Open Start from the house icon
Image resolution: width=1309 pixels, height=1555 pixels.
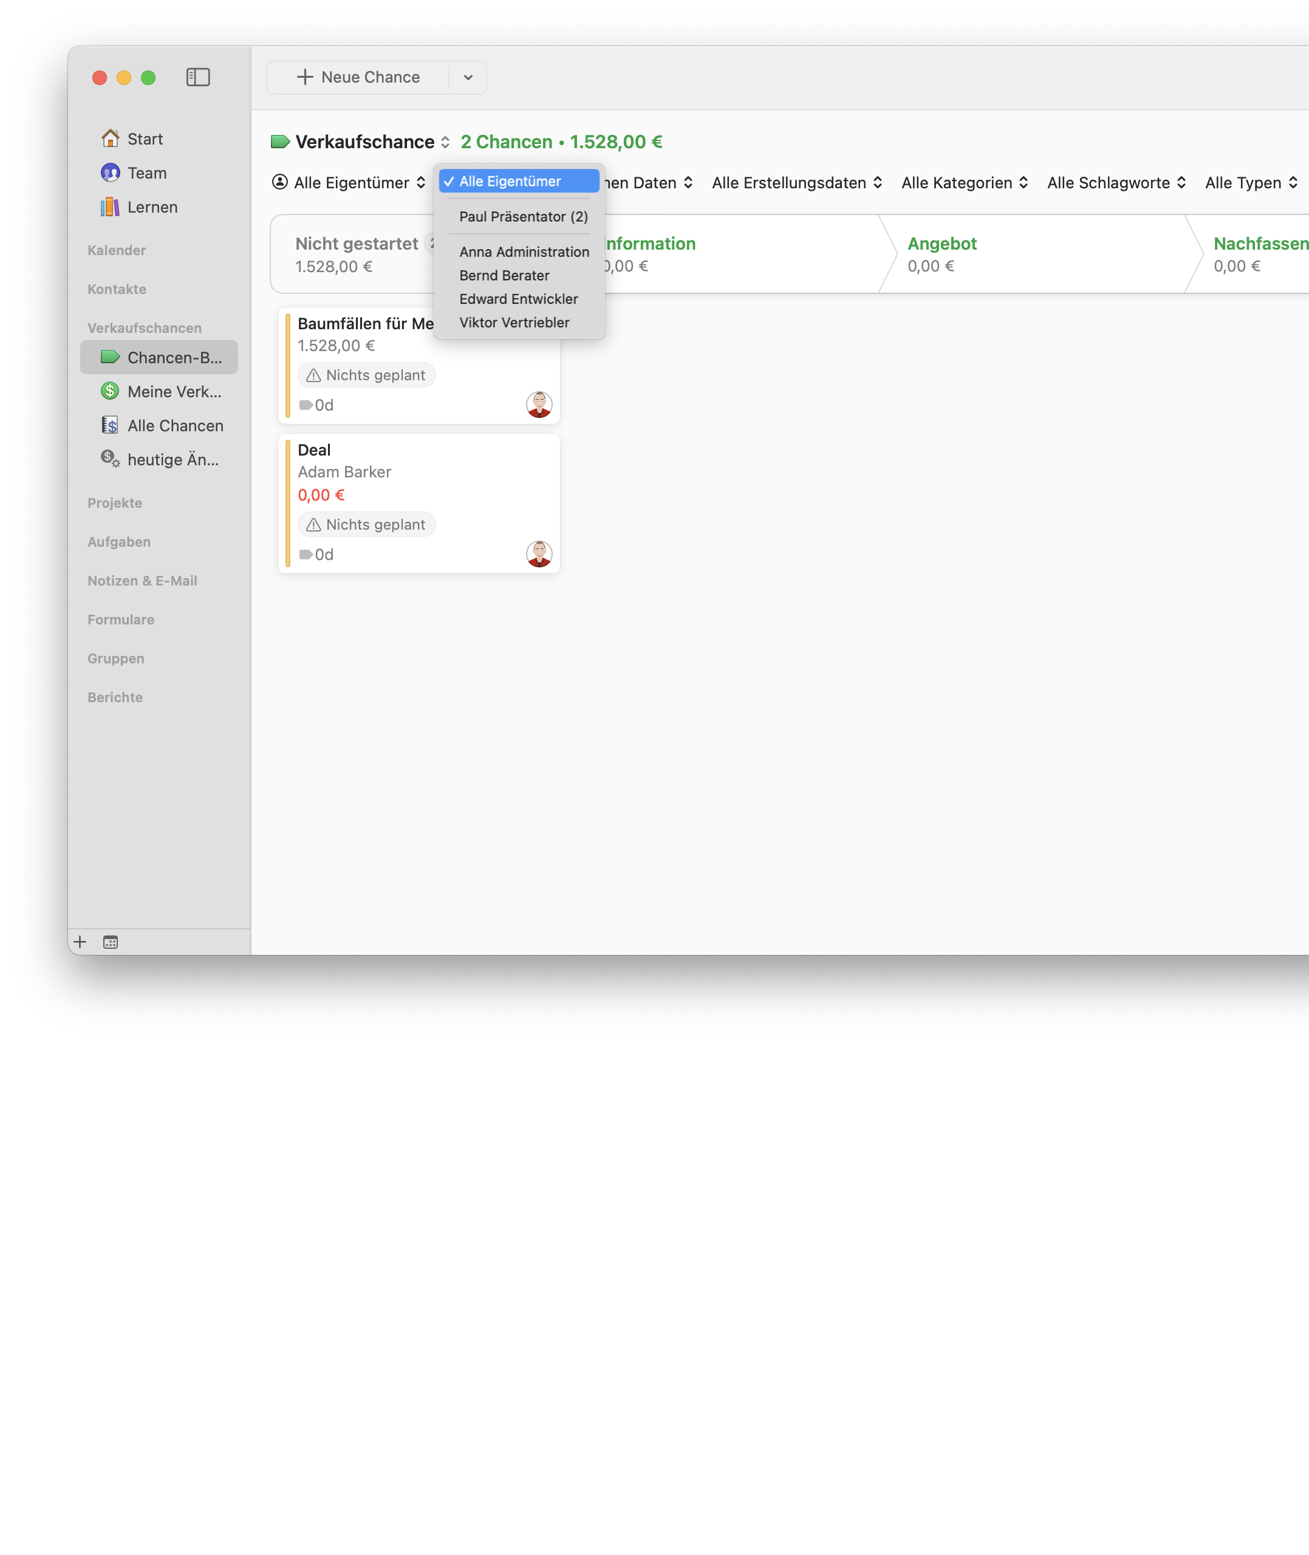coord(111,138)
